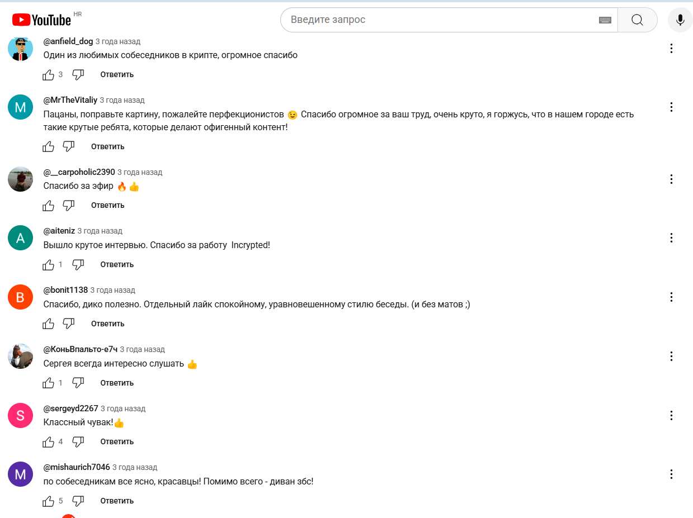Open @sergeyd2267 username link
Screen dimensions: 693x518
70,408
